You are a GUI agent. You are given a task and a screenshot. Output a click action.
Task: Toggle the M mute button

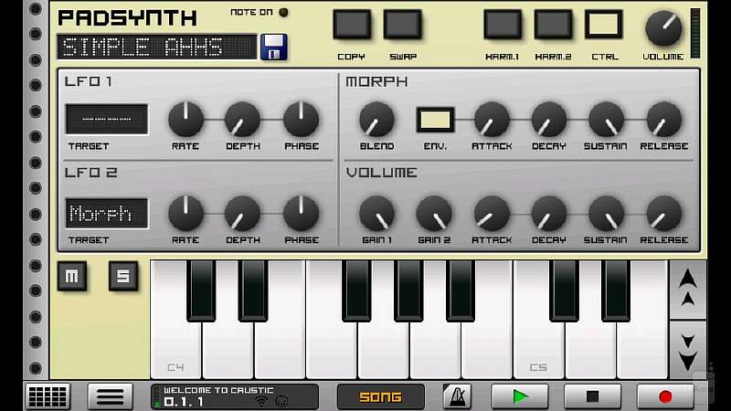coord(71,276)
